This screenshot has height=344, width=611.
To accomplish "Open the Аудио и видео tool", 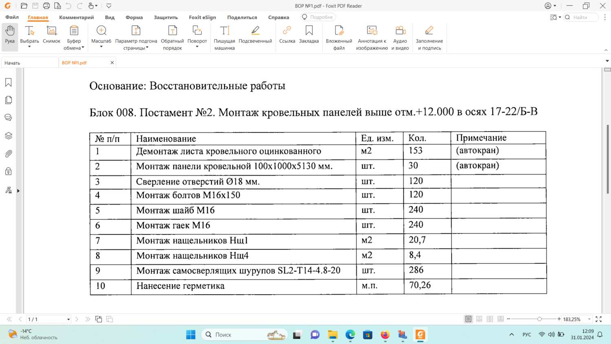I will pyautogui.click(x=400, y=37).
